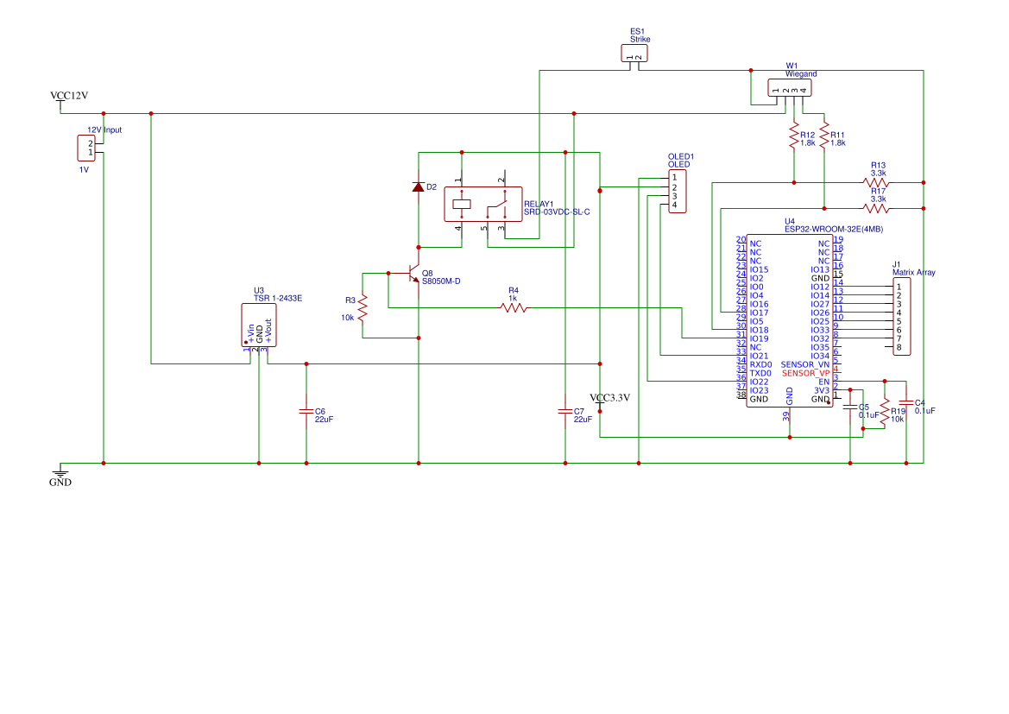Image resolution: width=1009 pixels, height=714 pixels.
Task: Click the RXD0 pin label
Action: (760, 364)
